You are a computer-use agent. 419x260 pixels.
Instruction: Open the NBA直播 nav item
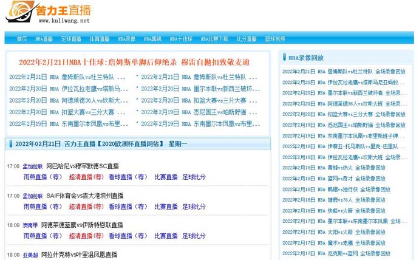44,39
